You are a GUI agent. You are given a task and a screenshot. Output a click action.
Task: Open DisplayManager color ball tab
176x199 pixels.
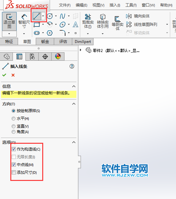(58, 57)
